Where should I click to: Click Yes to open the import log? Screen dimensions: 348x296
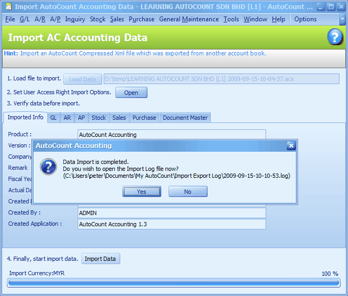142,192
